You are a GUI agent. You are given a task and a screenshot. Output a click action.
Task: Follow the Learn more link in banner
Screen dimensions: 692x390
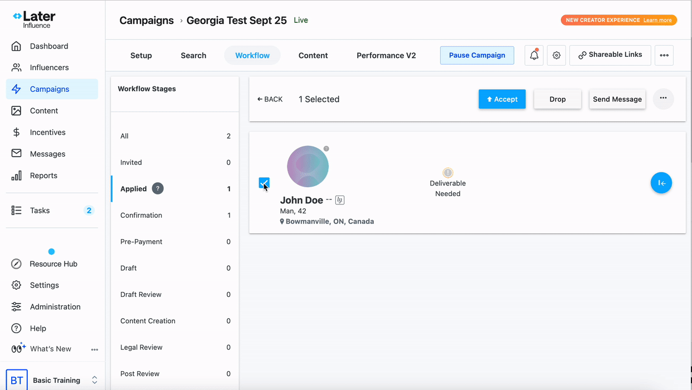point(657,20)
